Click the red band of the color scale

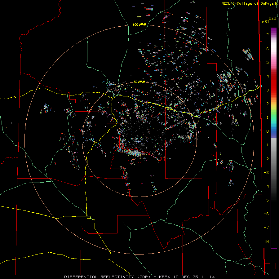tap(274, 84)
